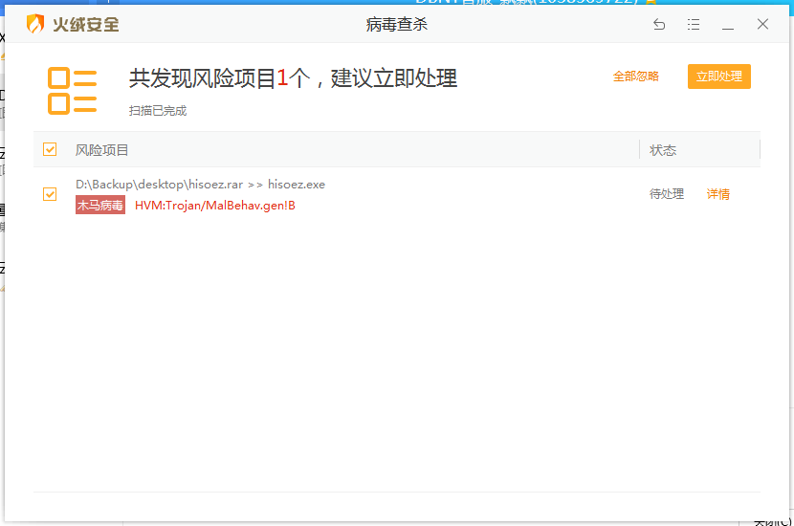Close the Huorong scan window

tap(762, 25)
